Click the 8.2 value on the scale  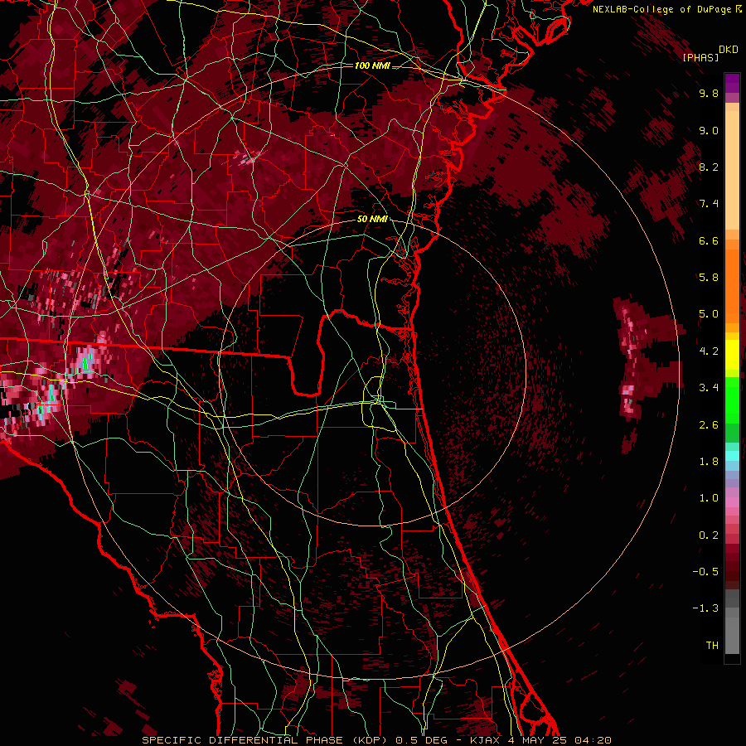709,167
